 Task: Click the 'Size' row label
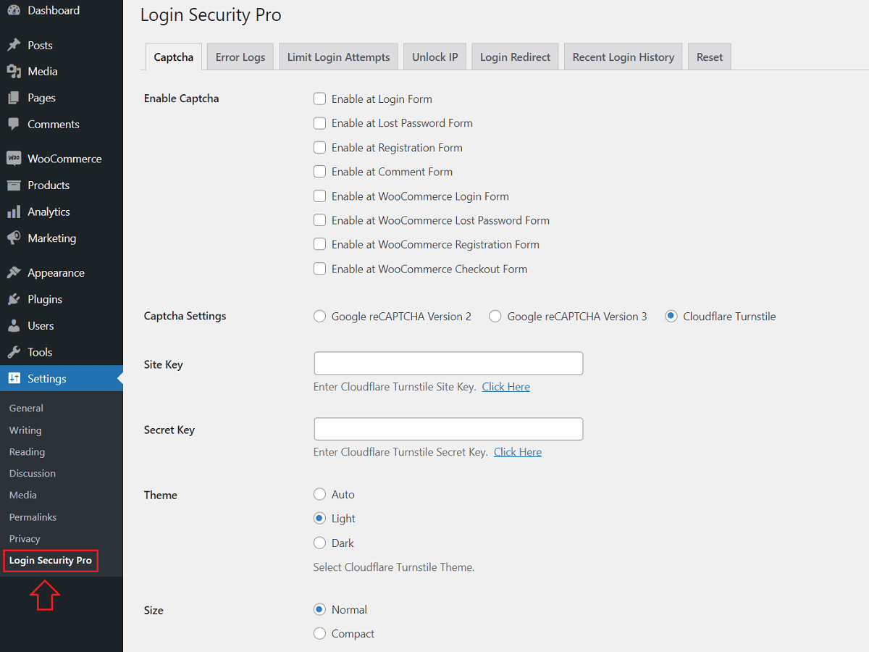(x=154, y=610)
